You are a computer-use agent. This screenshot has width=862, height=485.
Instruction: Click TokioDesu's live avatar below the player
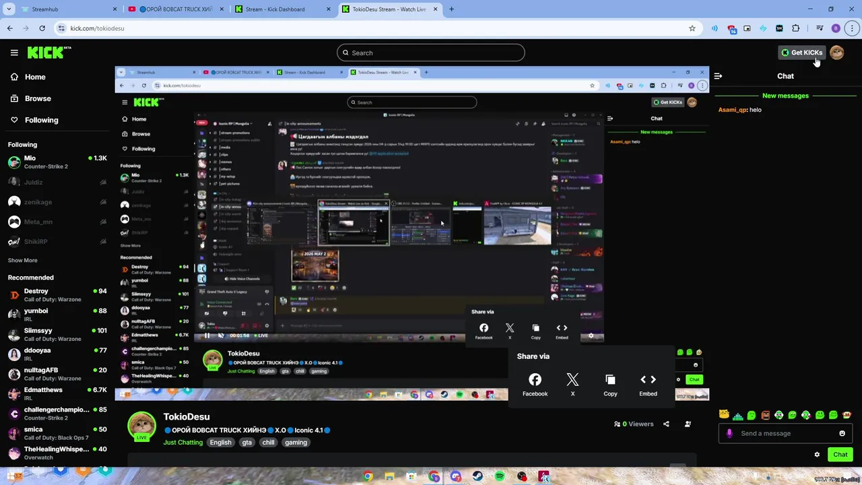click(142, 426)
